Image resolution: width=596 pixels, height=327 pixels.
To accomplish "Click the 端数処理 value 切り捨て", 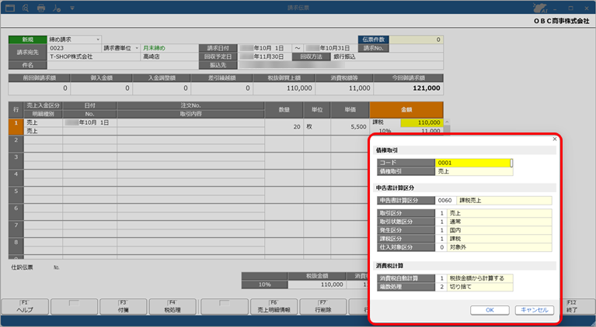I will click(x=480, y=287).
